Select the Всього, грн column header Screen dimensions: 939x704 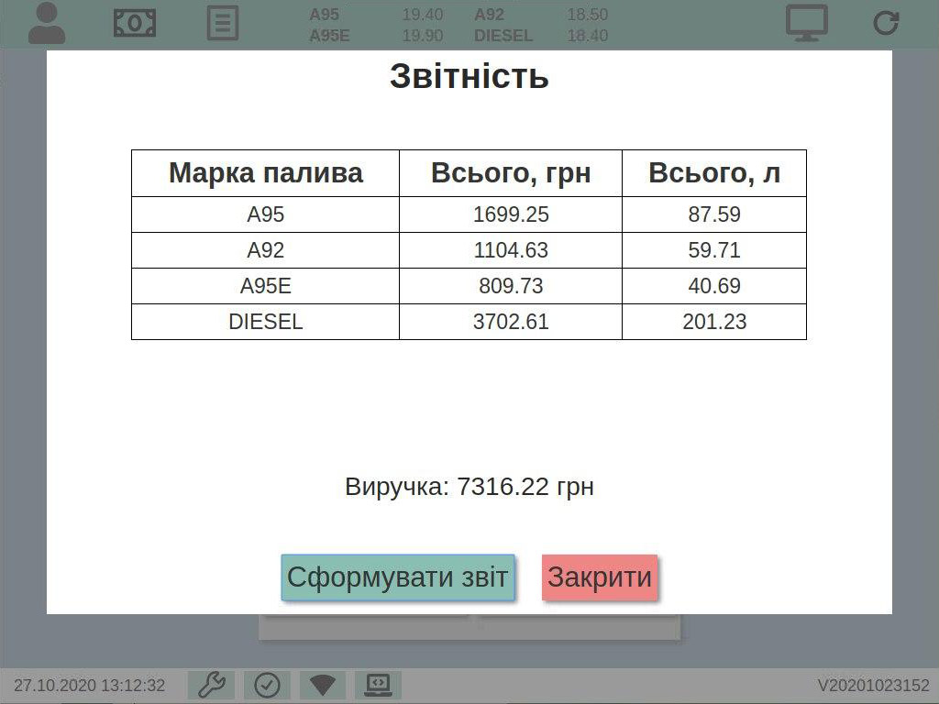coord(511,173)
